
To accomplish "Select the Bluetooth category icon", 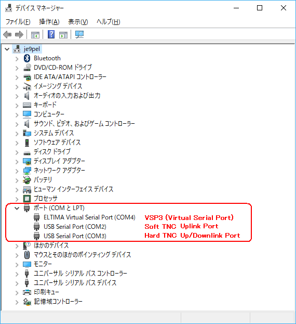I will 27,58.
